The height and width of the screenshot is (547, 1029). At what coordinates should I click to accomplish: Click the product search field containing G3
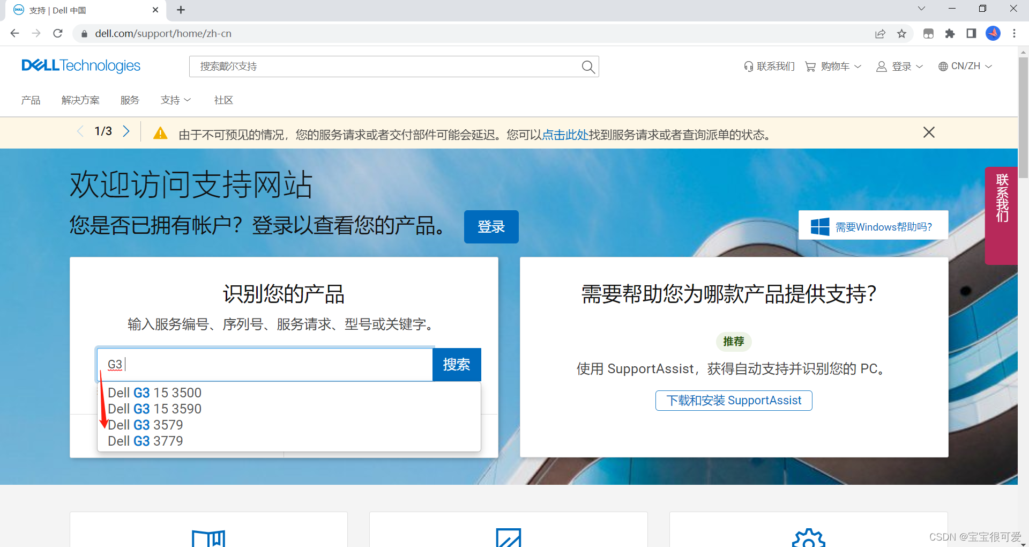point(265,365)
